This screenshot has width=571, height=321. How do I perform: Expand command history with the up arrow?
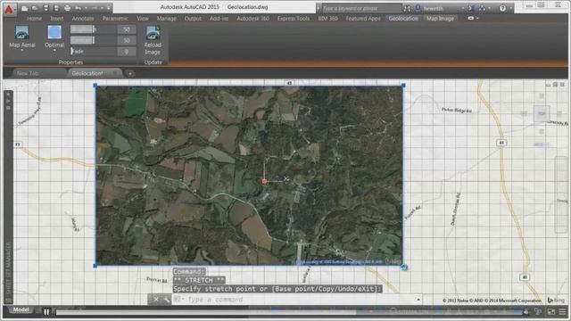coord(418,300)
